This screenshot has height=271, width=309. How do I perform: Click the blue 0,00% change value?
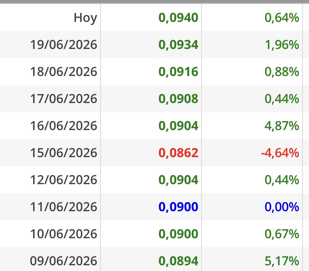coord(282,207)
